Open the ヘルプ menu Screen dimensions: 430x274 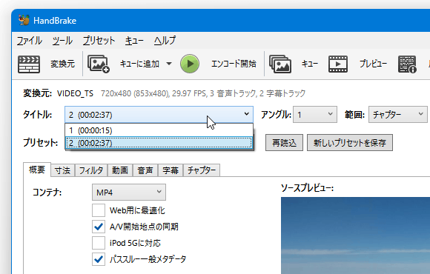click(x=165, y=41)
